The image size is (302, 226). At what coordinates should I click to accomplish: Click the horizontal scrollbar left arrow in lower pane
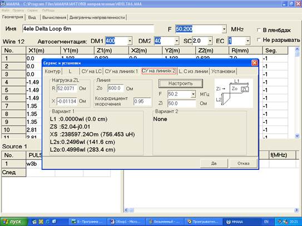pos(126,210)
